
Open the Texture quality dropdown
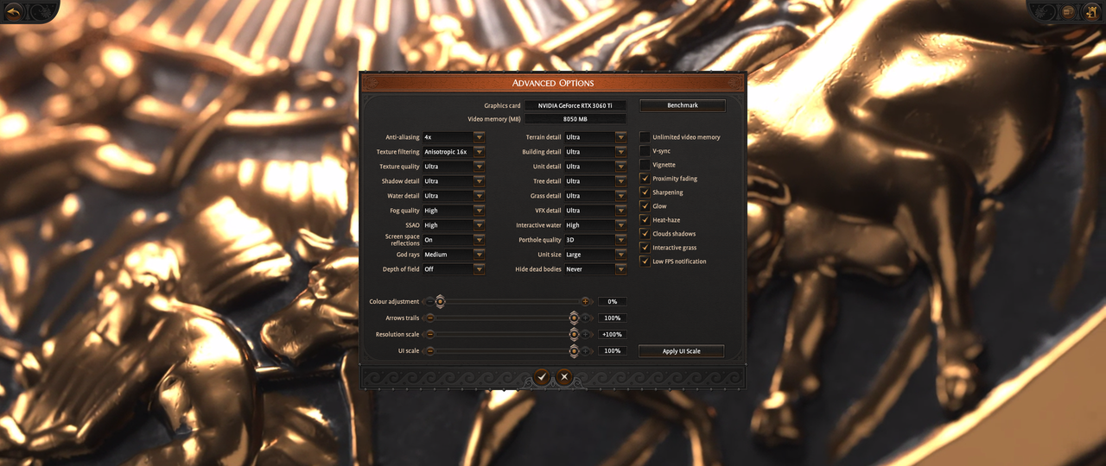(x=454, y=167)
